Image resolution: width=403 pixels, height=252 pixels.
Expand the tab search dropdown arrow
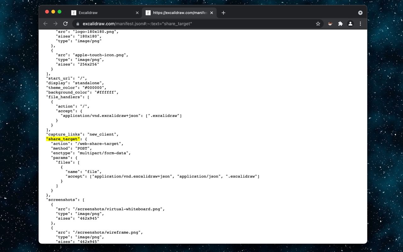click(x=360, y=13)
